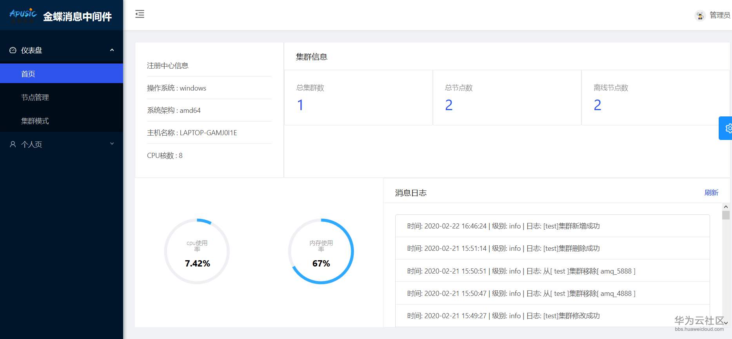
Task: Open the settings gear panel on right edge
Action: click(x=726, y=128)
